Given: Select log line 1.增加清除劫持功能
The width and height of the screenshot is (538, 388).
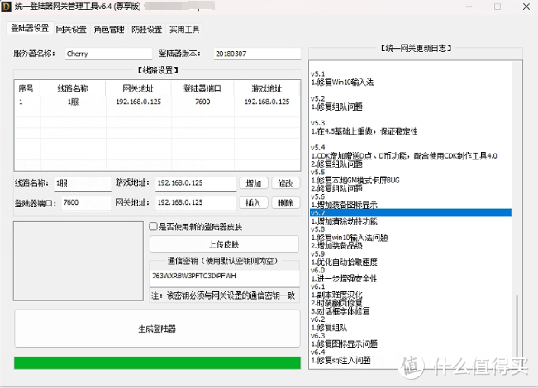Looking at the screenshot, I should click(344, 221).
